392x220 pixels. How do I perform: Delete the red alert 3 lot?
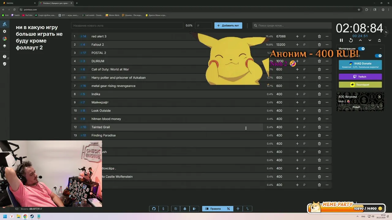click(x=319, y=36)
